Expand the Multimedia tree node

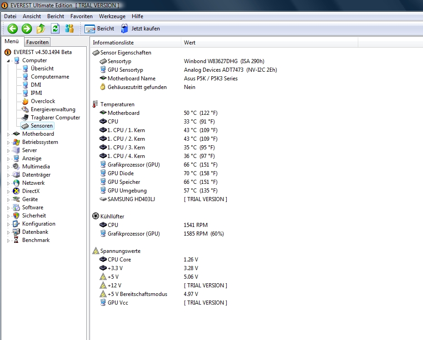click(8, 167)
